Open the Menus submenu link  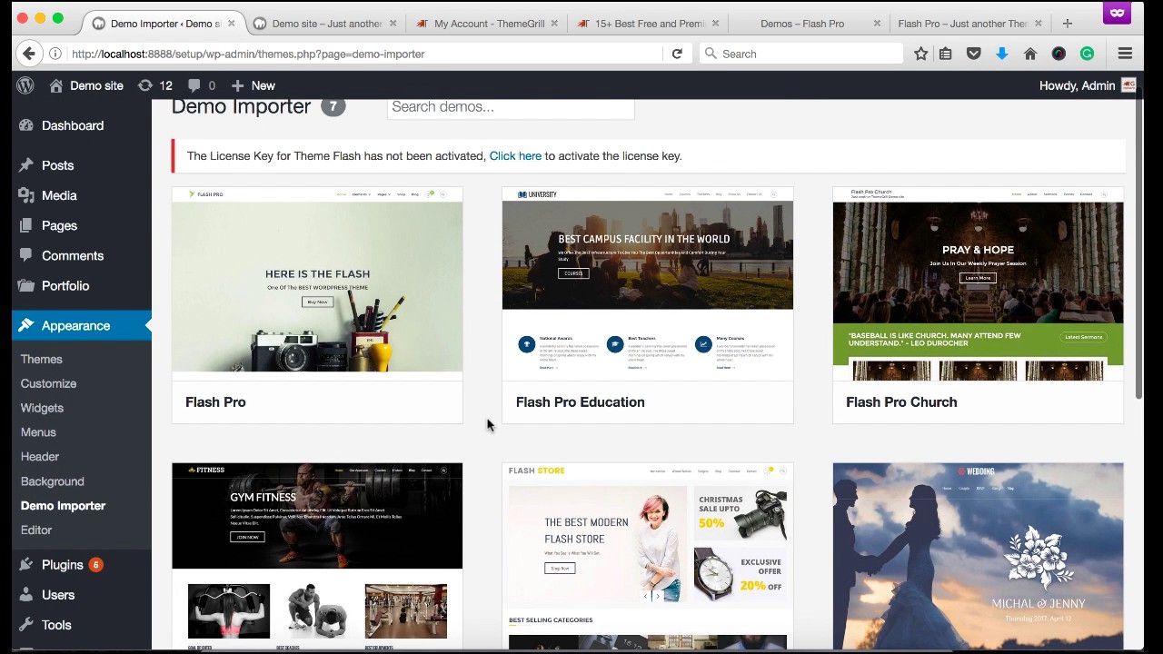[39, 432]
